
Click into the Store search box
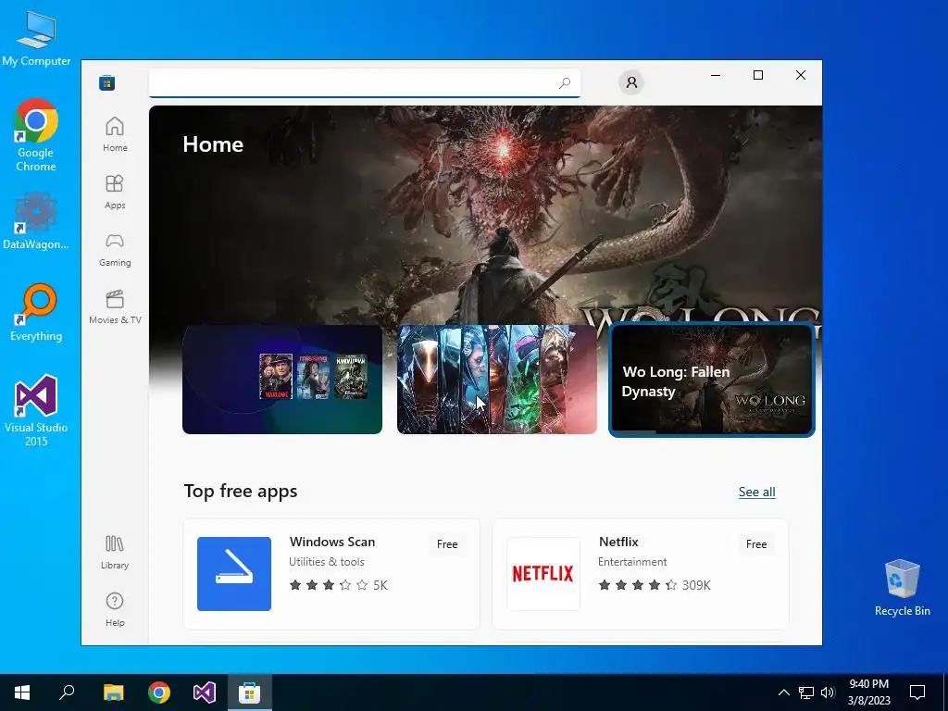pos(365,82)
